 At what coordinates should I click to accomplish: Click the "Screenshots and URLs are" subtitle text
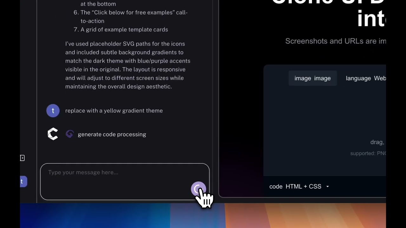336,41
